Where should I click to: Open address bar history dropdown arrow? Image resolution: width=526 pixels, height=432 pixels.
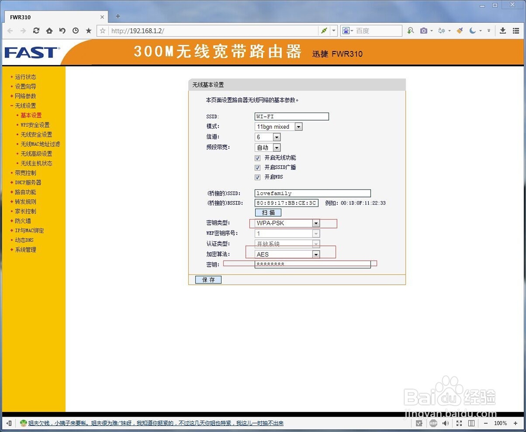click(333, 31)
